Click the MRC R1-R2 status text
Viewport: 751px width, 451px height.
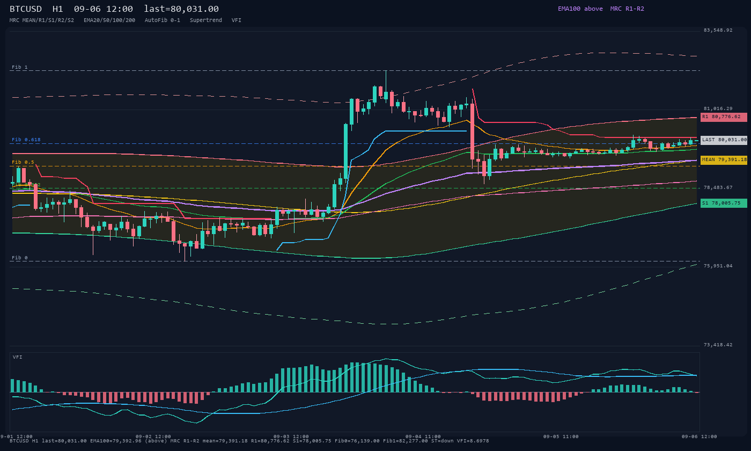pyautogui.click(x=627, y=9)
